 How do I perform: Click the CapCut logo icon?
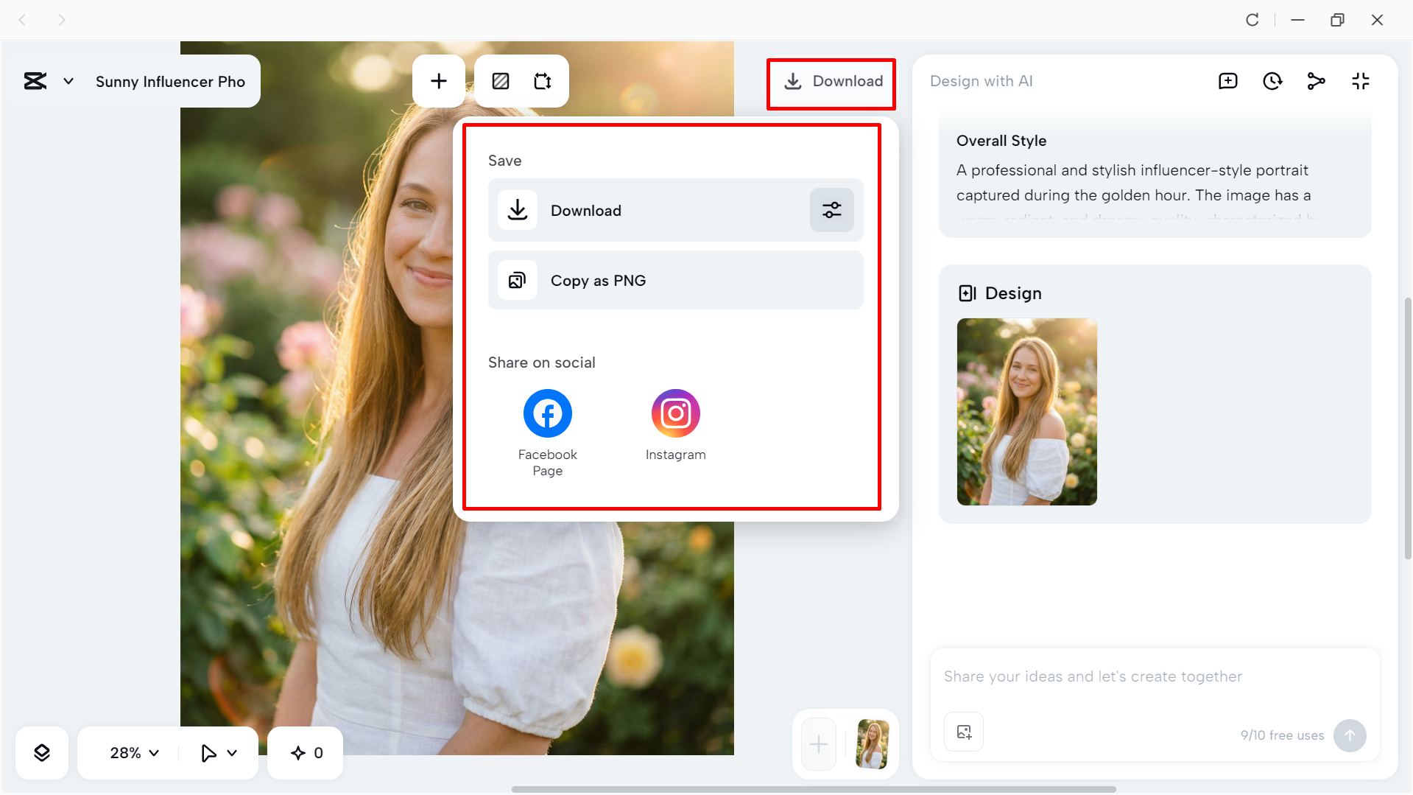[x=35, y=81]
